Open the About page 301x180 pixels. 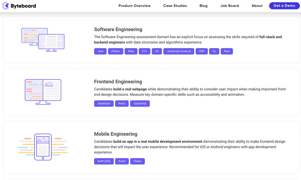[x=257, y=5]
